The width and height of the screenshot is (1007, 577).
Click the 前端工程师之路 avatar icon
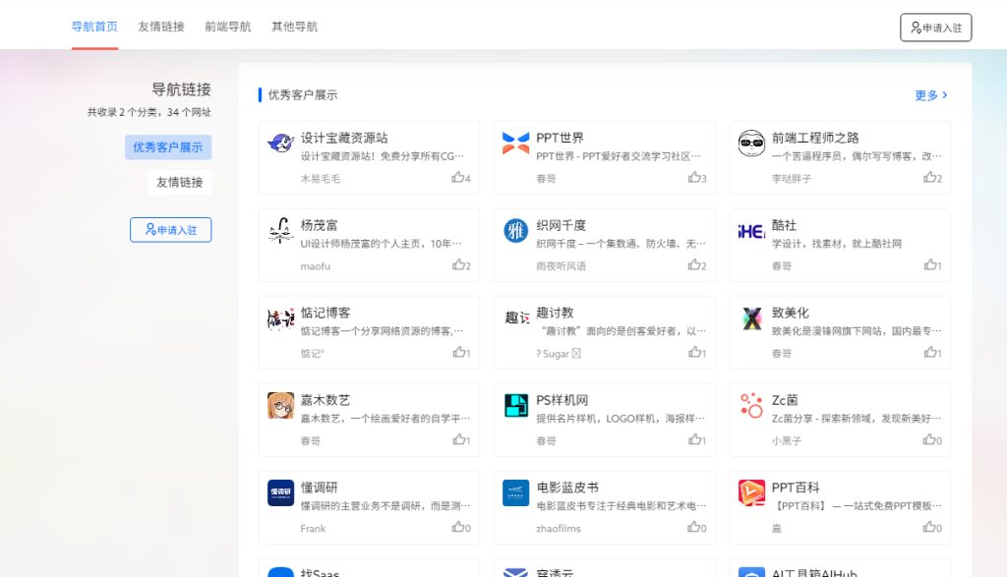point(751,143)
